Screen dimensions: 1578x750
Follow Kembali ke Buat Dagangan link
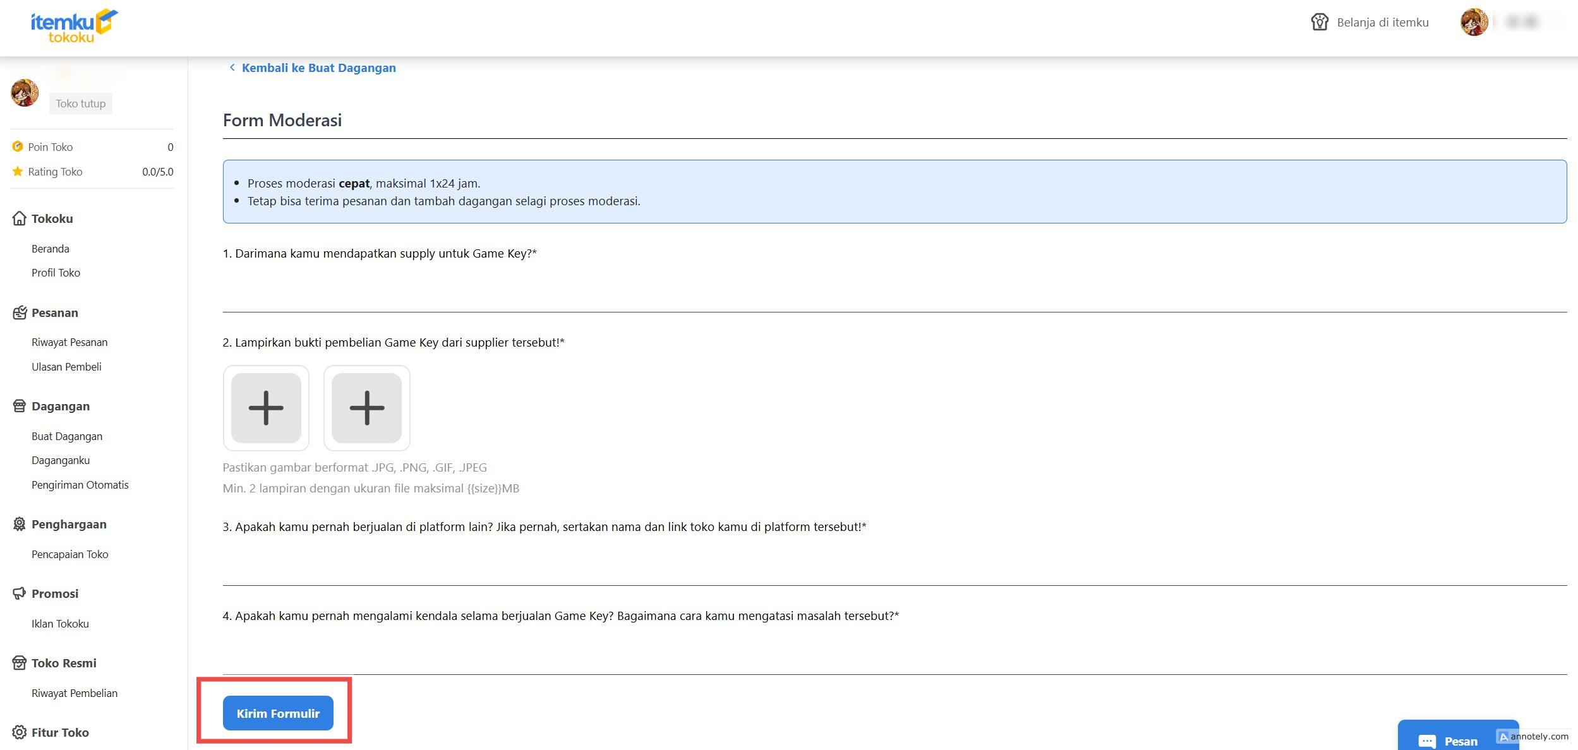318,68
